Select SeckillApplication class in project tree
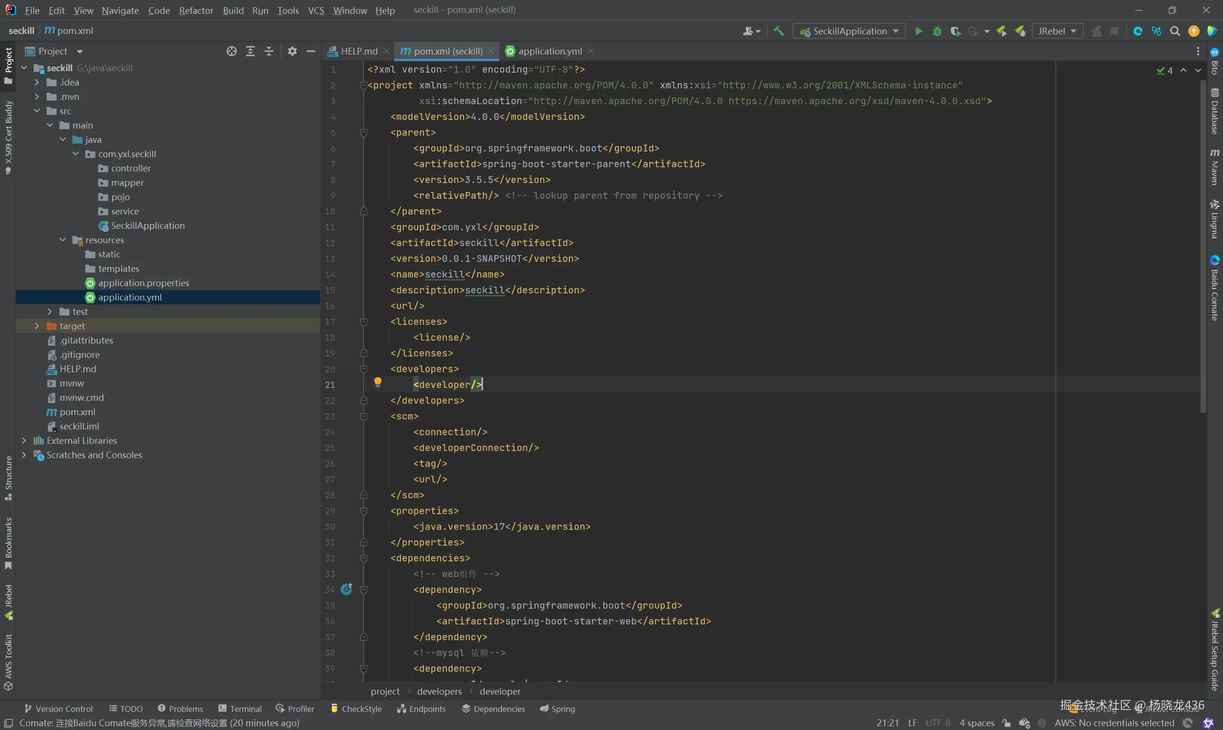Viewport: 1223px width, 730px height. pyautogui.click(x=148, y=225)
